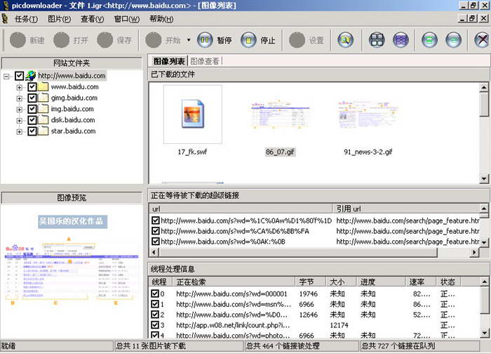The height and width of the screenshot is (354, 491).
Task: Click the folder icon of disk.baidu.com
Action: pos(43,120)
